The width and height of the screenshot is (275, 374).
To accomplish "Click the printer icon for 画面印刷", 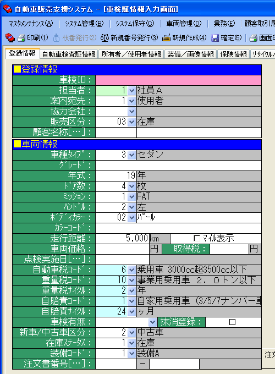I will 254,38.
